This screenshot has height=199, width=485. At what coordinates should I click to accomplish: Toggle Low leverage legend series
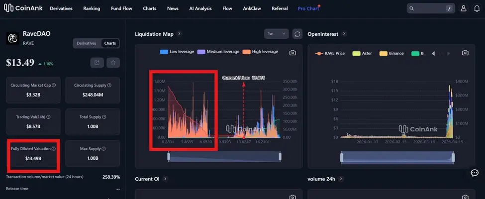177,52
